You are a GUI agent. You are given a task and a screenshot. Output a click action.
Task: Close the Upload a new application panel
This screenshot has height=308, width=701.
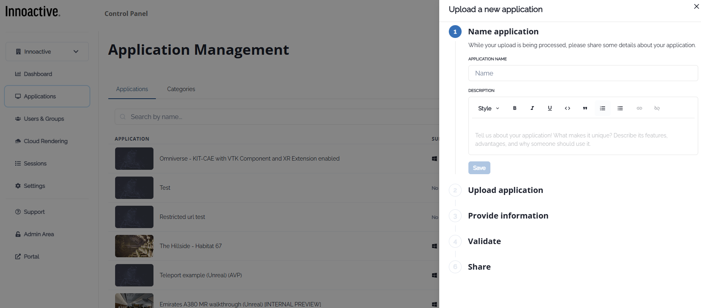[x=696, y=6]
